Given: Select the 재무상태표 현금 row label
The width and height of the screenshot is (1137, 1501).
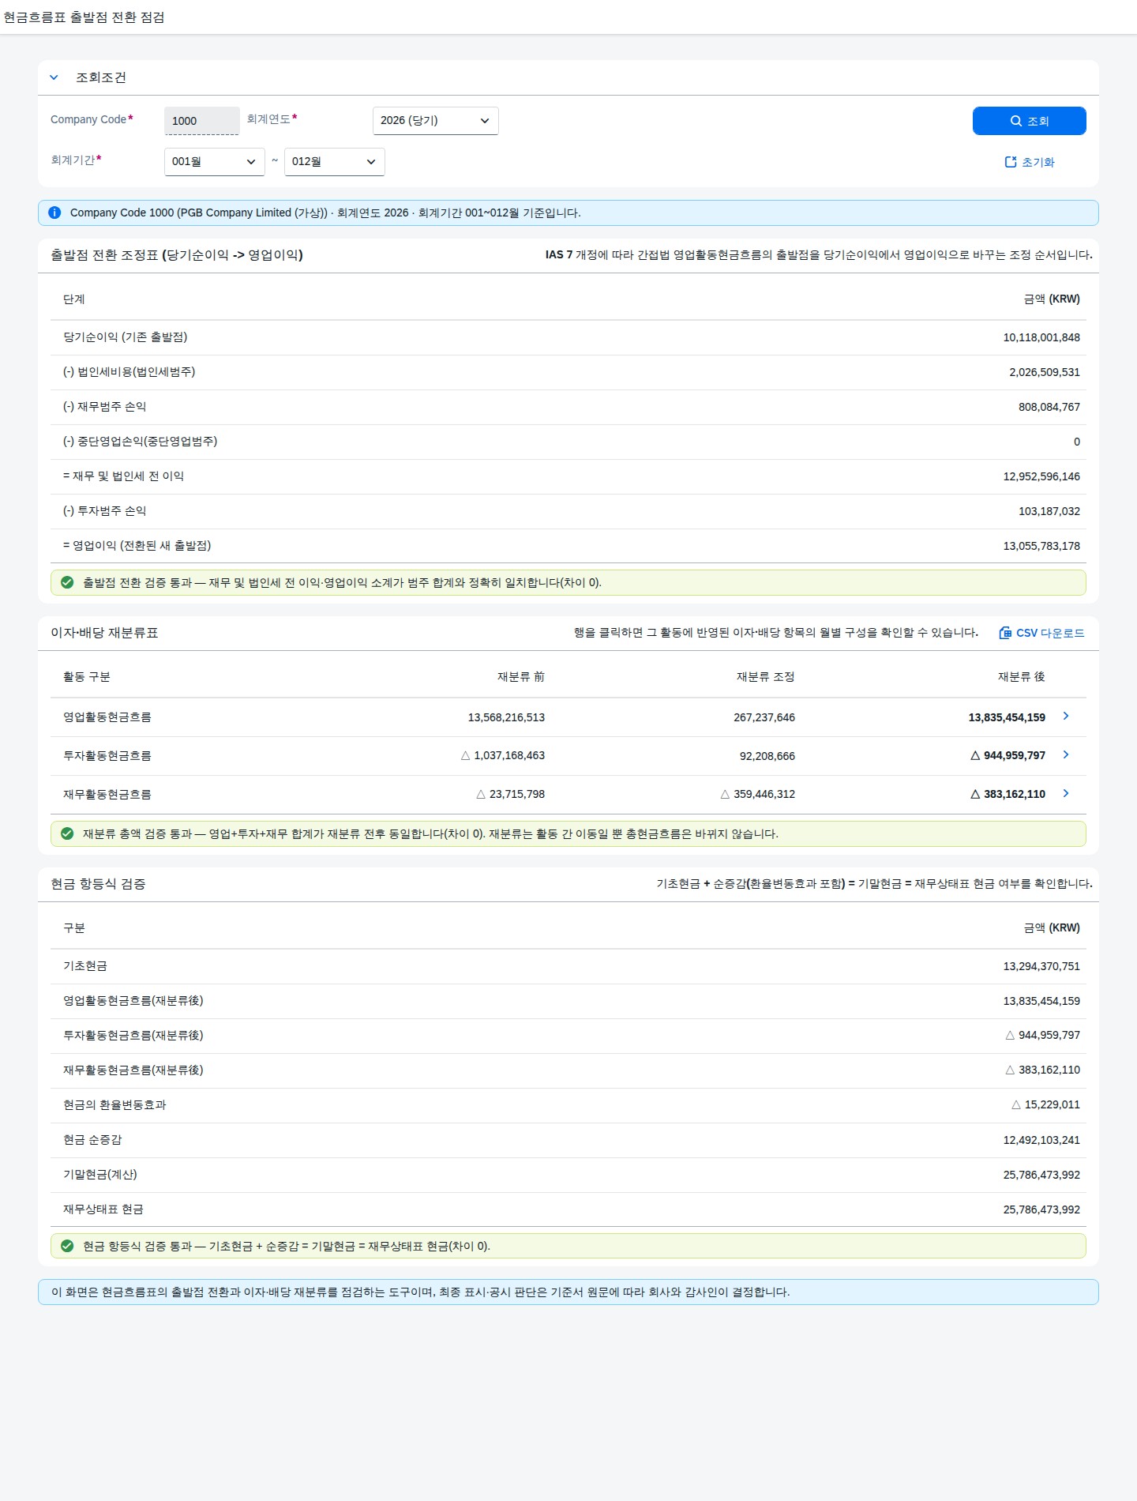Looking at the screenshot, I should pos(103,1209).
